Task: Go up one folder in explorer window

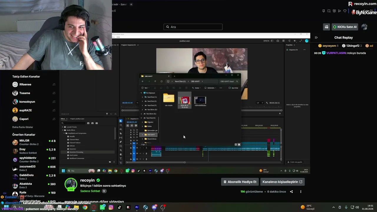Action: 155,81
